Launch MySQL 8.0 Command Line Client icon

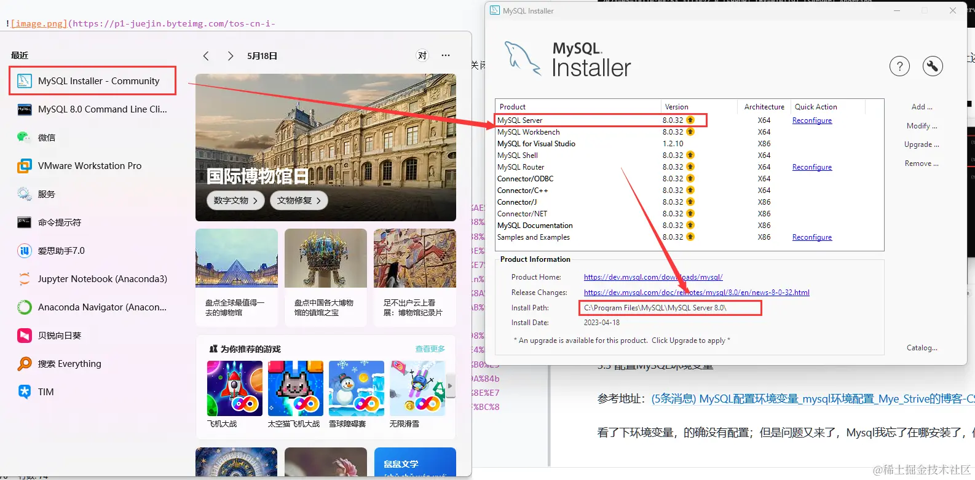[25, 109]
